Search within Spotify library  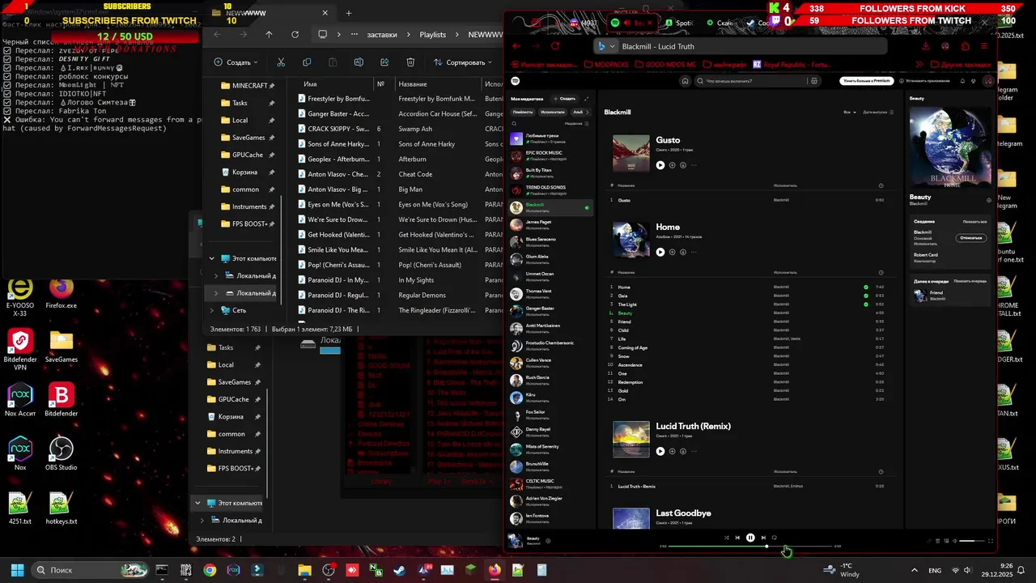(516, 123)
